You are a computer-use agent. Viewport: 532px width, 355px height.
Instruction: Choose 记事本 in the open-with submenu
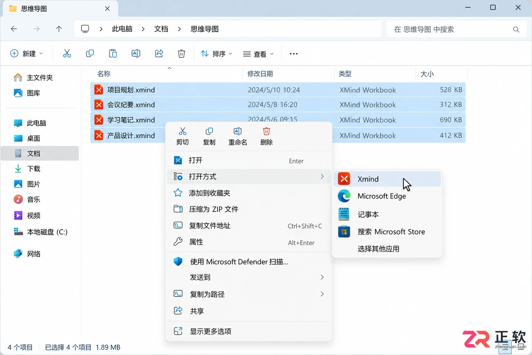(x=387, y=214)
